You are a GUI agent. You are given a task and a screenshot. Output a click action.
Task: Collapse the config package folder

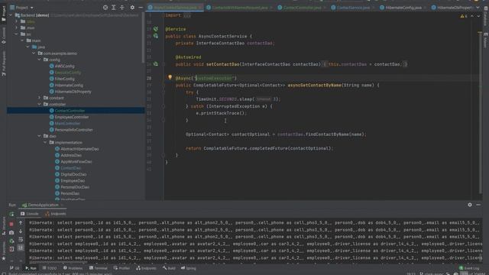coord(39,60)
